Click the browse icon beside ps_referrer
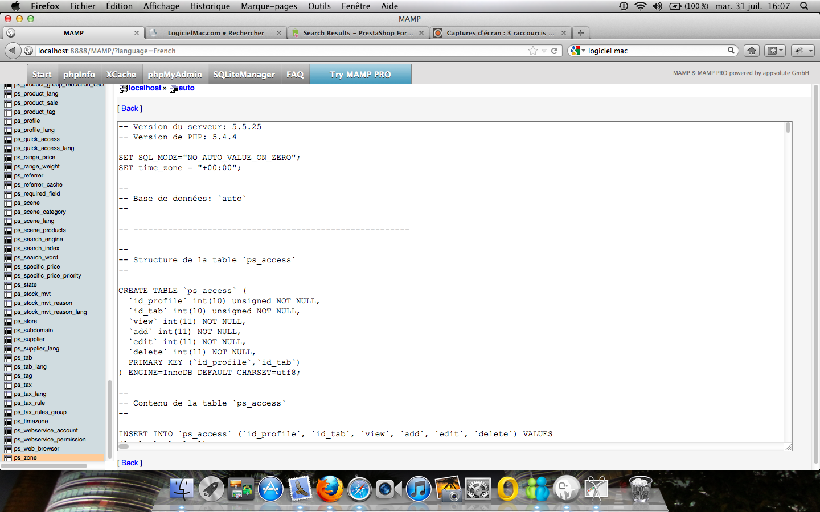The height and width of the screenshot is (512, 820). click(x=7, y=176)
